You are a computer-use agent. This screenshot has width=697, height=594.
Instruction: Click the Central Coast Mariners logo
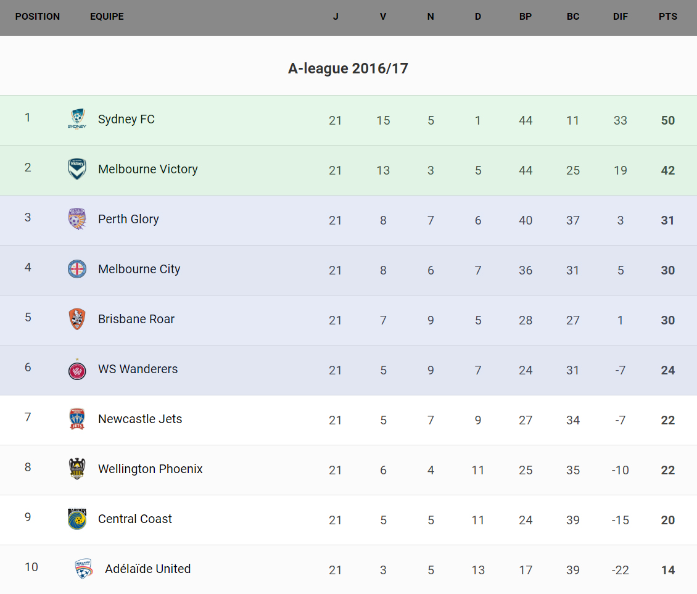click(x=76, y=519)
